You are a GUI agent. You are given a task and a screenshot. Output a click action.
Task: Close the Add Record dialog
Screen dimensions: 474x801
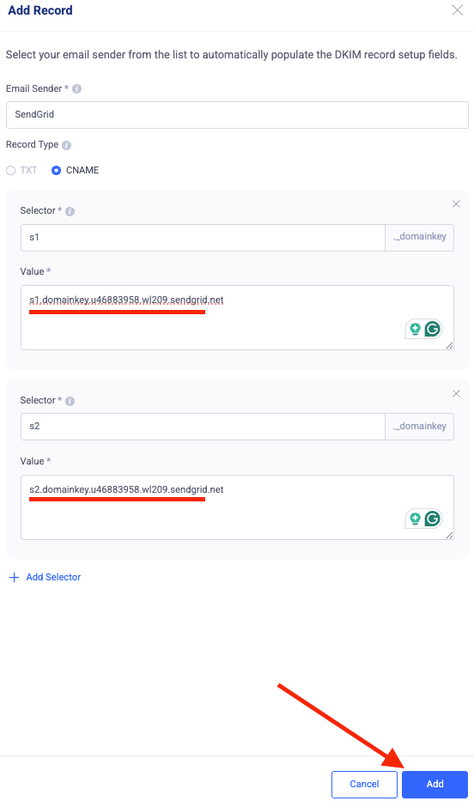tap(457, 10)
